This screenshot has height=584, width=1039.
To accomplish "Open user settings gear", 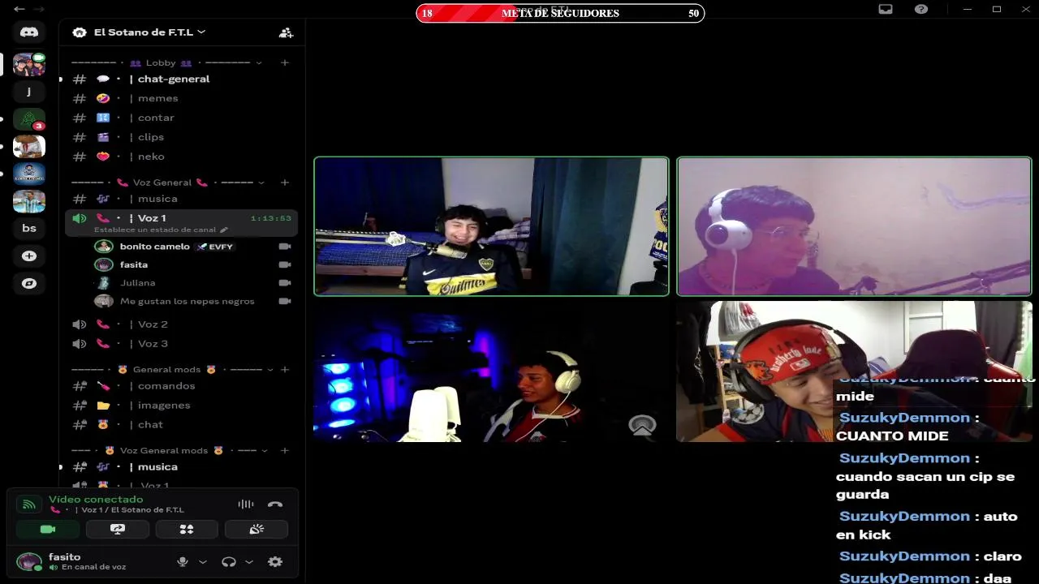I will 275,561.
